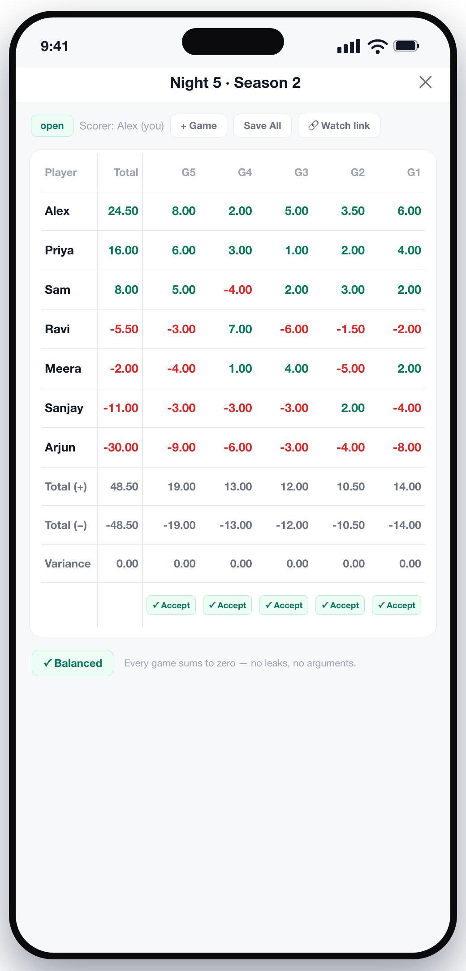Tap the open status badge
Image resolution: width=466 pixels, height=971 pixels.
pyautogui.click(x=52, y=126)
